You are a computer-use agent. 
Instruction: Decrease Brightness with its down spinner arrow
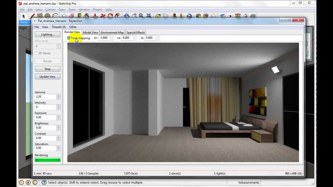pos(58,129)
